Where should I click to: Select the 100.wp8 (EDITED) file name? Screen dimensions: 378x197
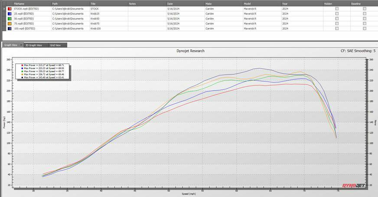[x=25, y=29]
